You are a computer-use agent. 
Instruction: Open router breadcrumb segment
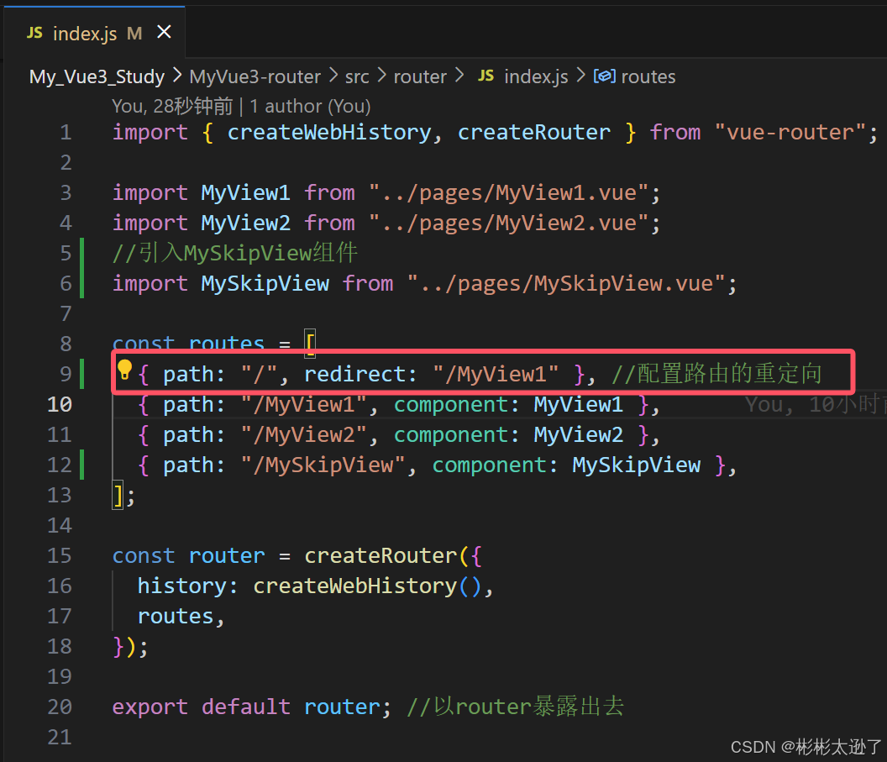coord(420,76)
